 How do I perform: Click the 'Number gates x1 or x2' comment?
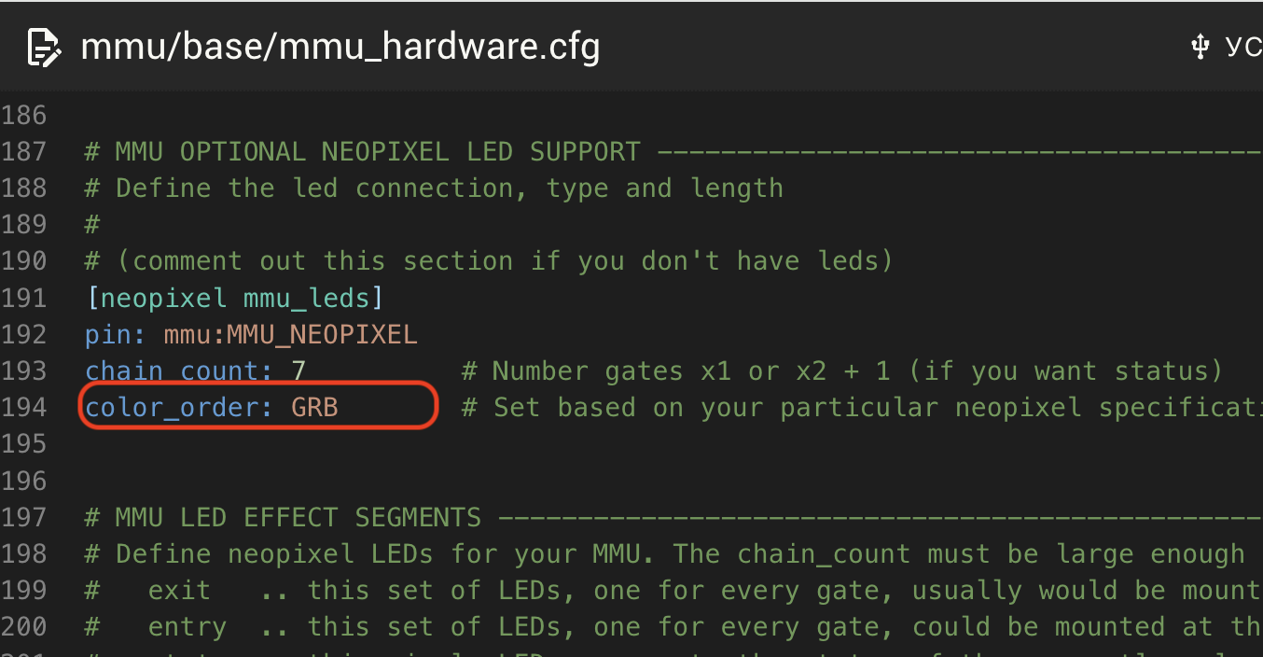842,371
